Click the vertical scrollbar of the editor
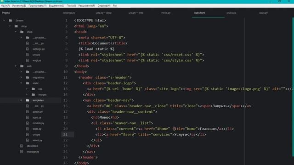Screen dimensions: 294x165 click(293, 87)
